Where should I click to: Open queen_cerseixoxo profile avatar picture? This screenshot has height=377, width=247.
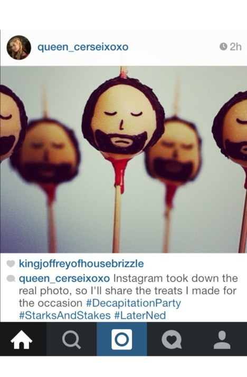tap(18, 47)
